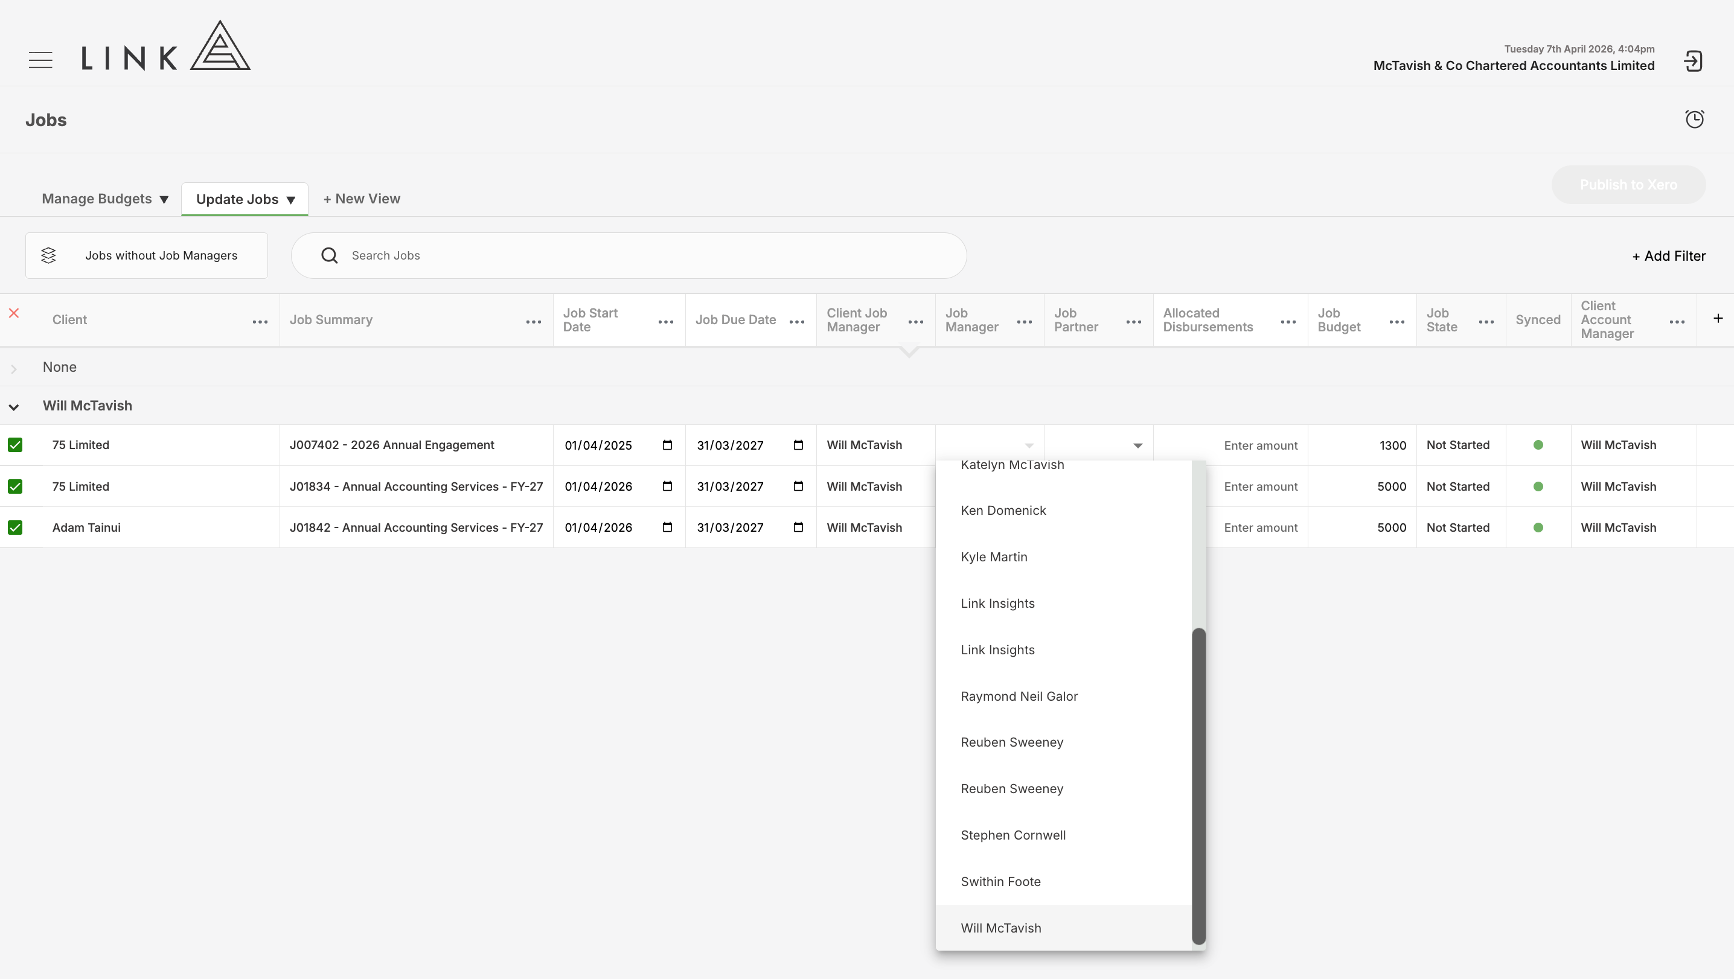Click the Search Jobs field
The image size is (1734, 979).
point(629,256)
